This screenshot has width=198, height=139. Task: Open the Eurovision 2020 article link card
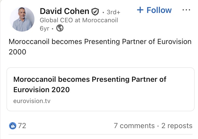click(x=101, y=89)
